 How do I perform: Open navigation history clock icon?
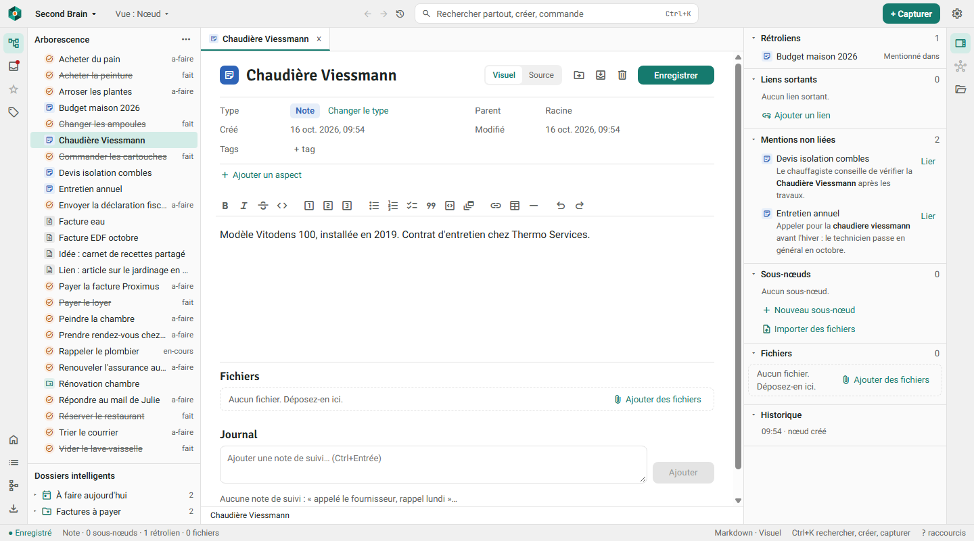(400, 14)
